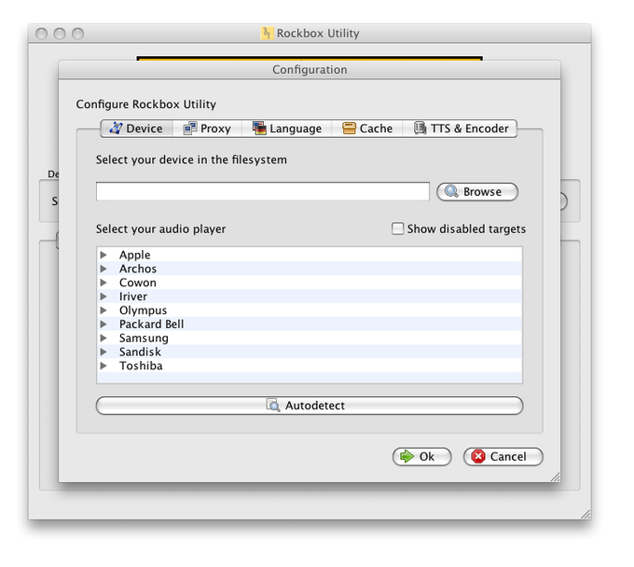Expand the Toshiba player group

[103, 366]
